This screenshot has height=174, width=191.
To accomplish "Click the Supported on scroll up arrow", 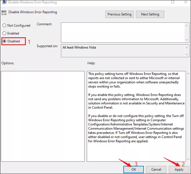I will point(187,48).
